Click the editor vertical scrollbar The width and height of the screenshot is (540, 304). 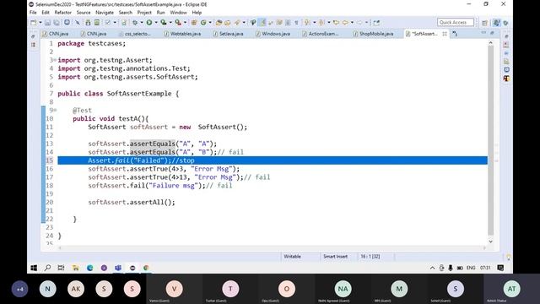coord(491,141)
